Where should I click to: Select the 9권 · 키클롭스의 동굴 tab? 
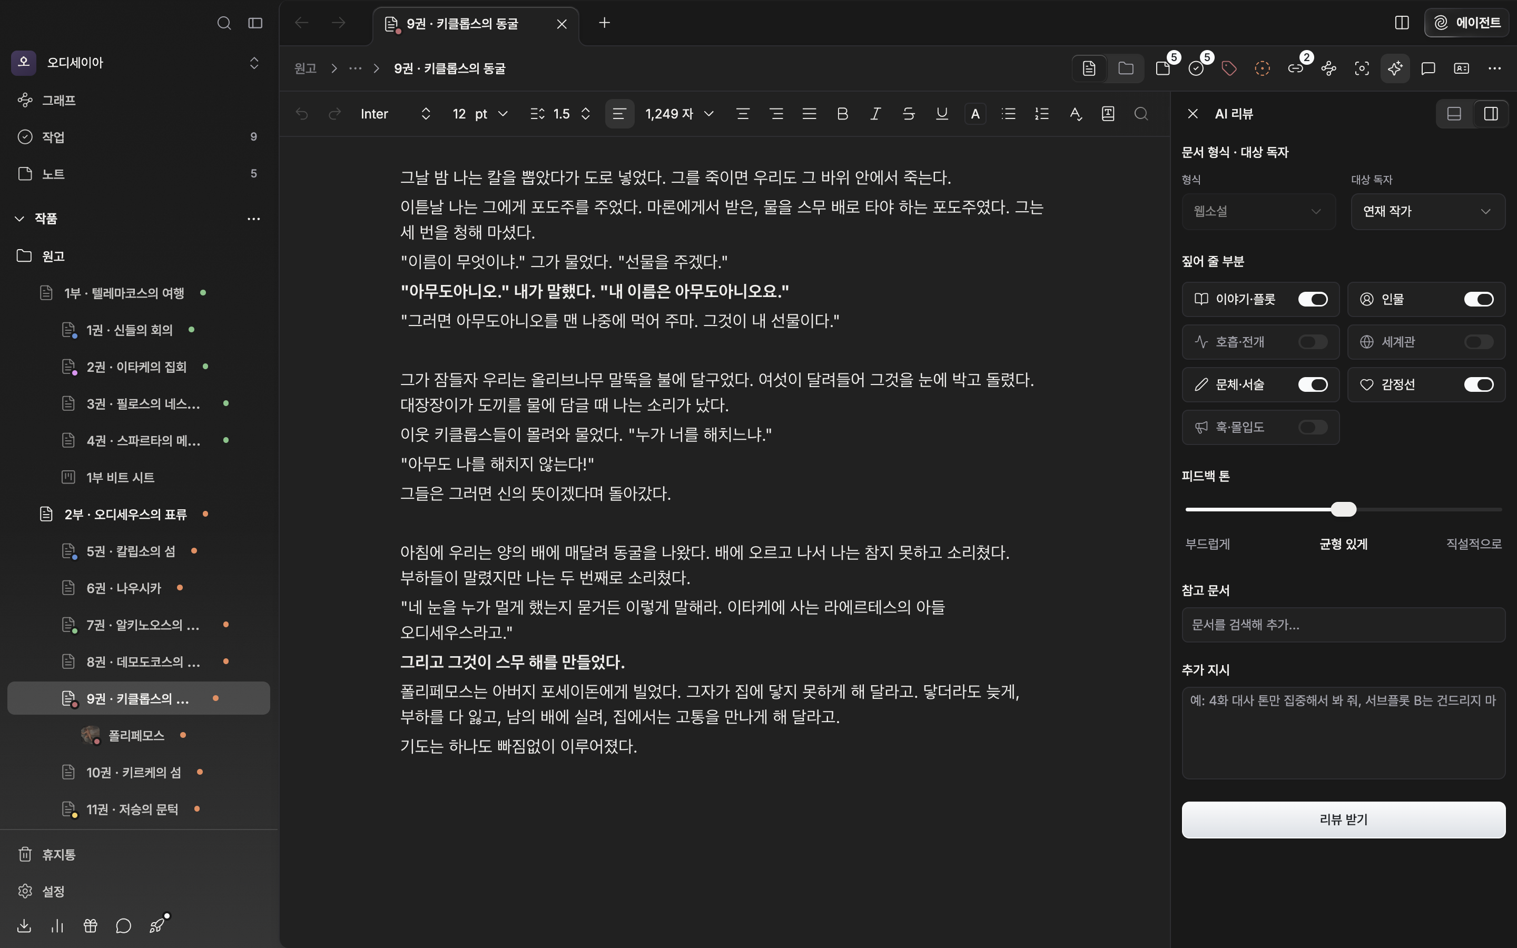475,24
